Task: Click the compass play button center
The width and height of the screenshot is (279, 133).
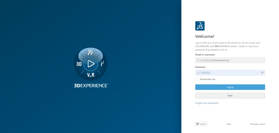Action: (91, 64)
